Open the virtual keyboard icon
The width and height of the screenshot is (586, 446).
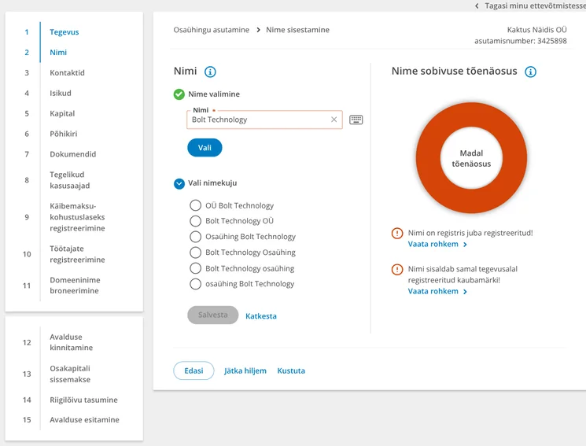[x=356, y=120]
